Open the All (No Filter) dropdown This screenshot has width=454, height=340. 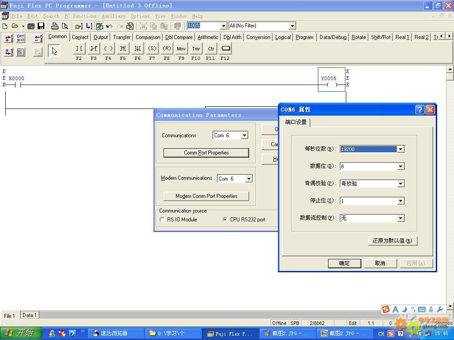293,26
